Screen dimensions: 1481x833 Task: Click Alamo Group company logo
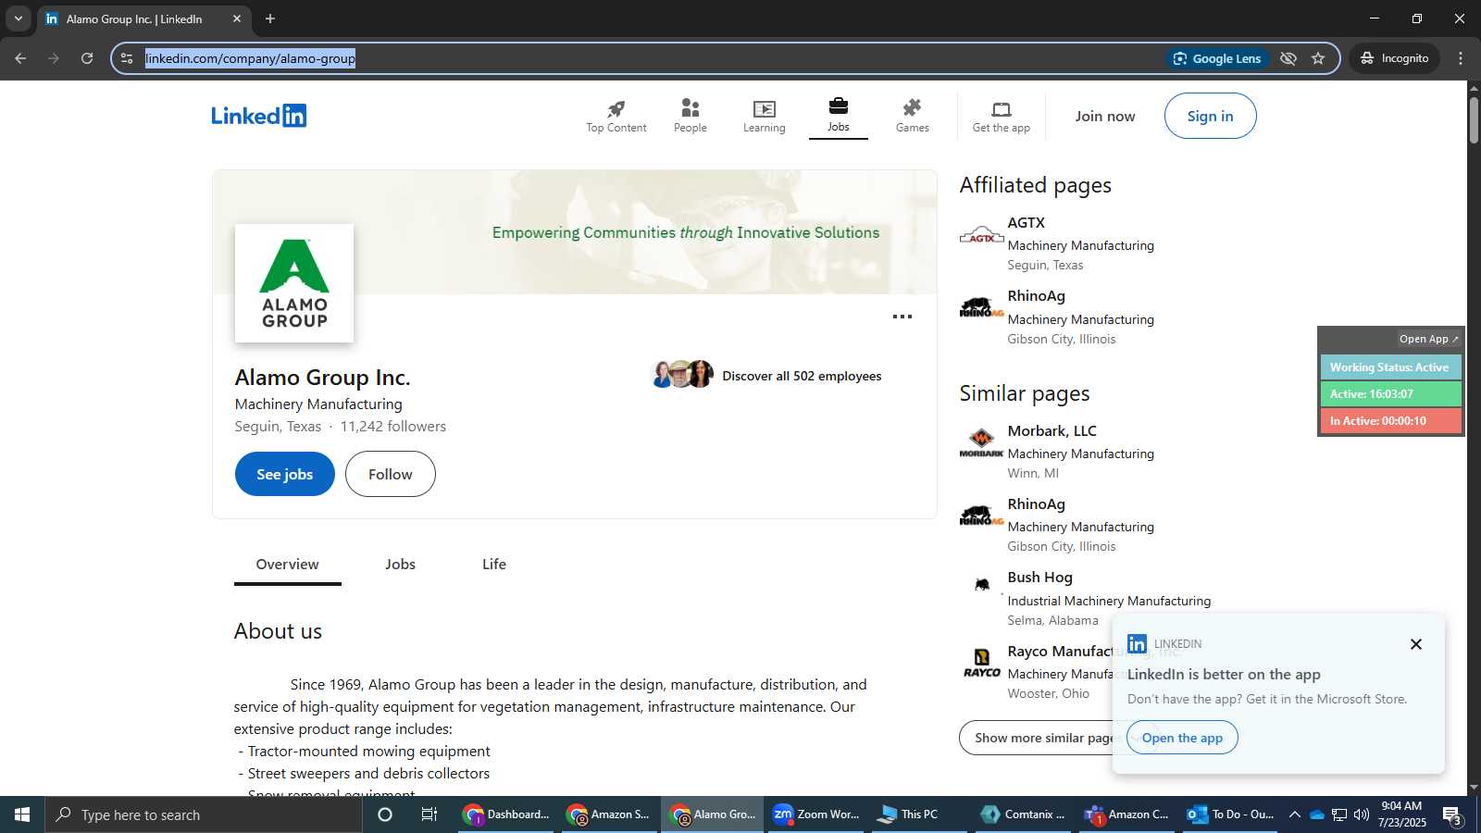(294, 283)
